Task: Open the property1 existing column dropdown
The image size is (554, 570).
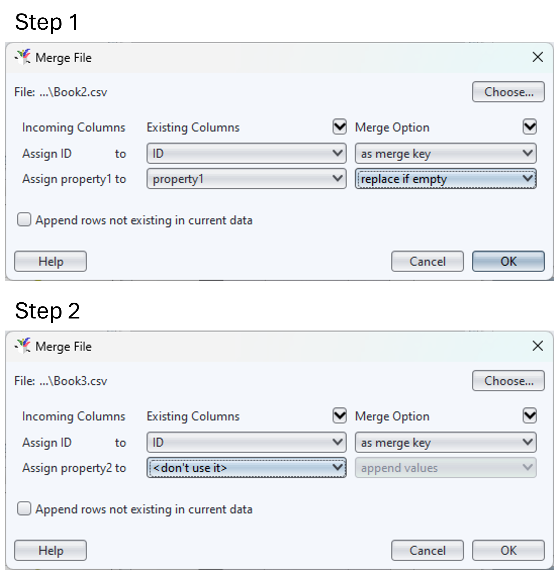Action: pos(246,179)
